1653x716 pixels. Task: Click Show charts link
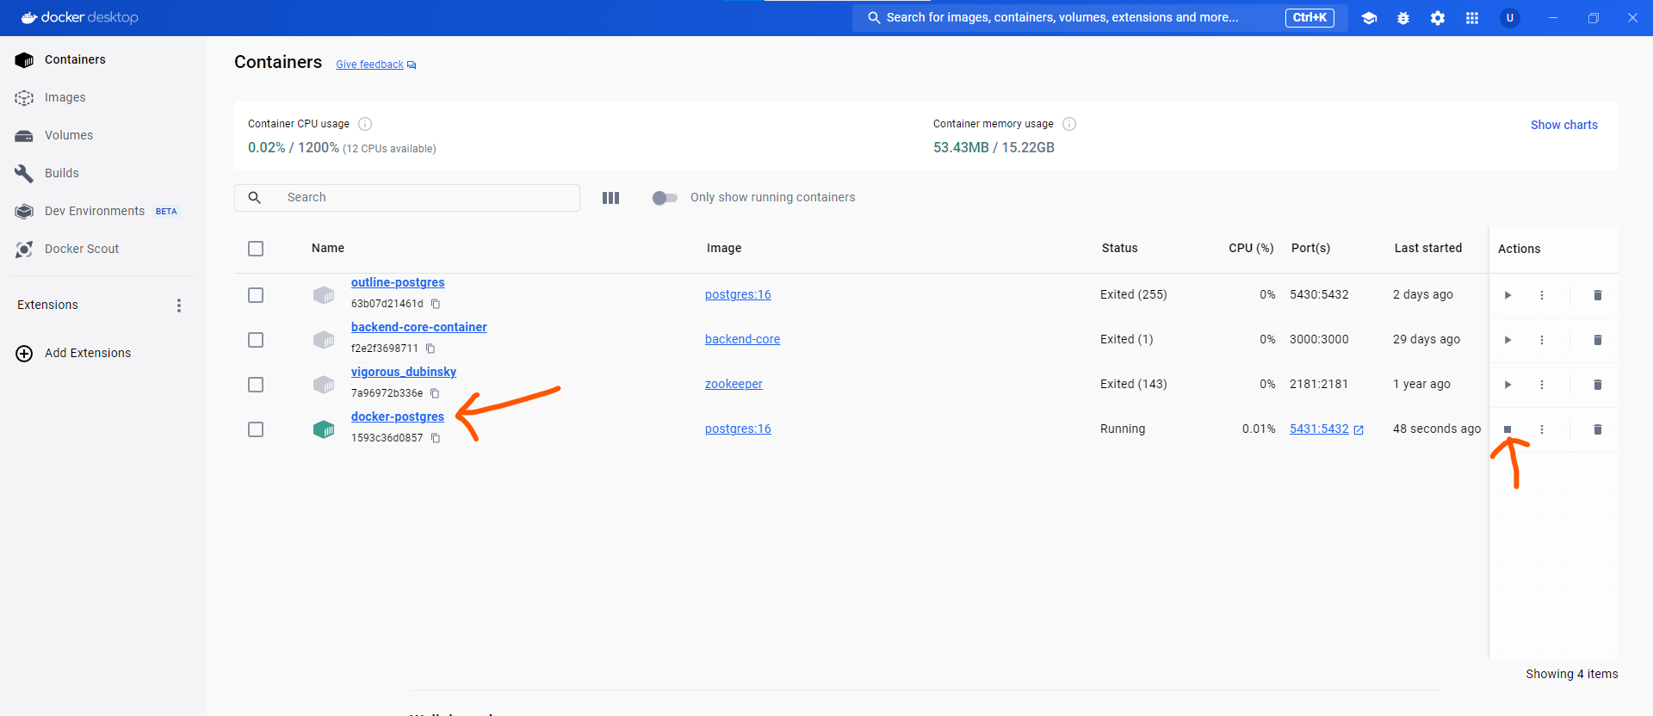[x=1563, y=125]
